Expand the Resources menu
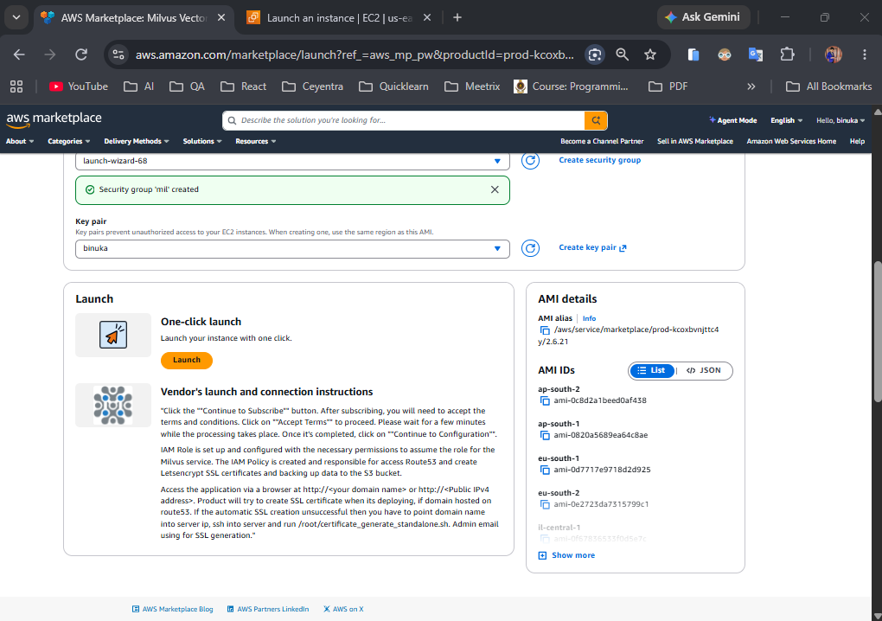This screenshot has height=621, width=882. (255, 141)
